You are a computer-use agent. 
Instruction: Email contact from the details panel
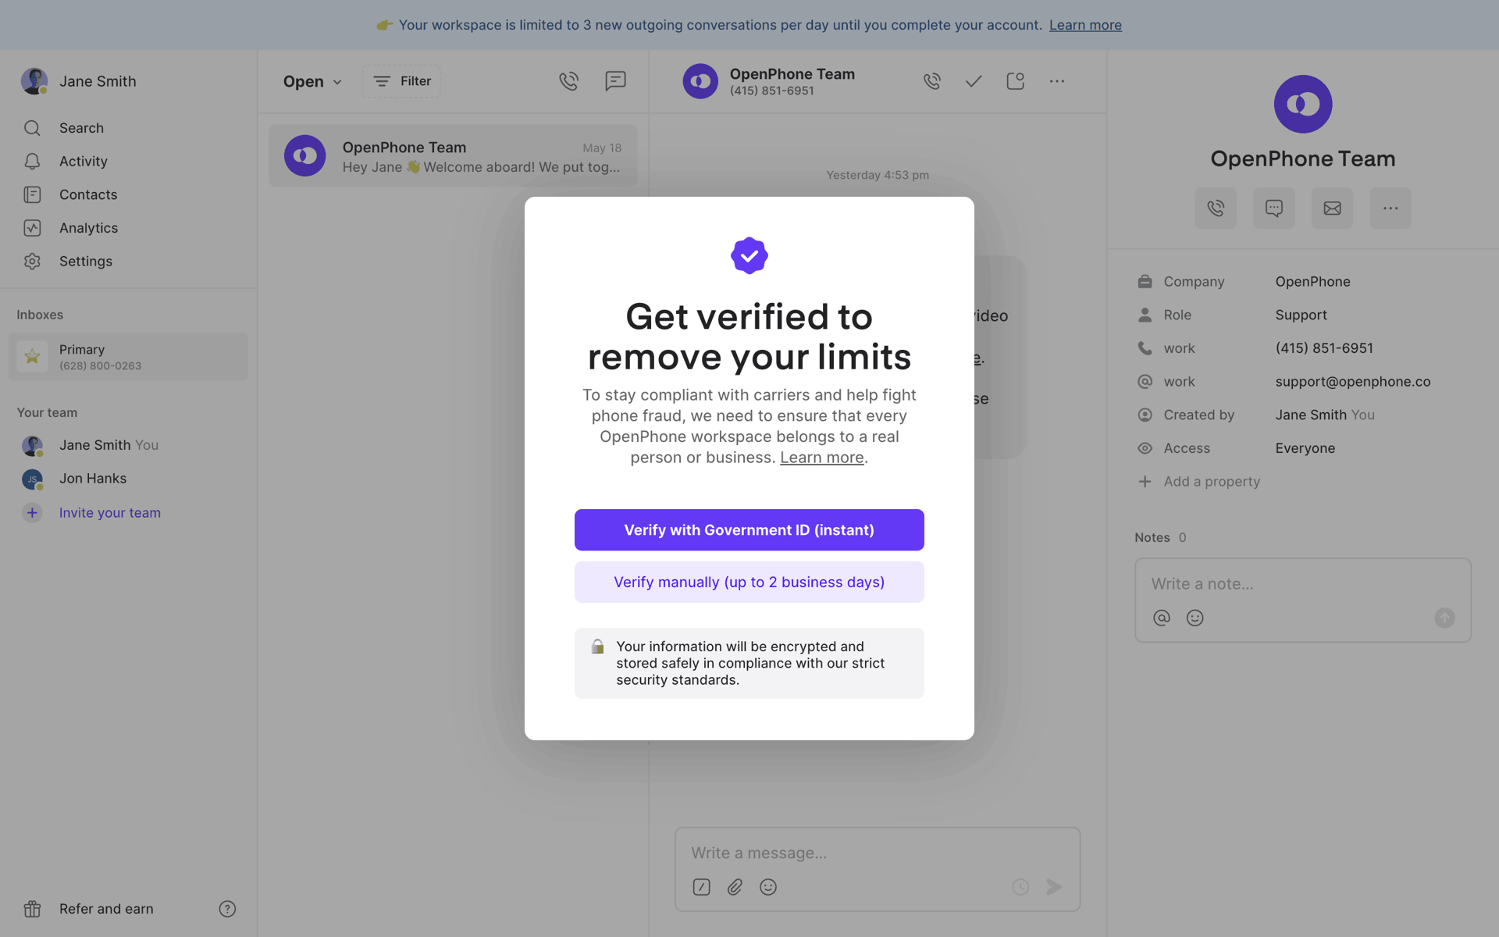1332,208
